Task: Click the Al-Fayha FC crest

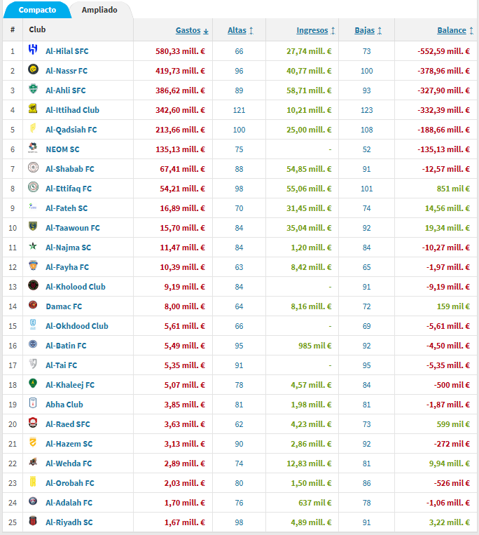Action: click(33, 266)
